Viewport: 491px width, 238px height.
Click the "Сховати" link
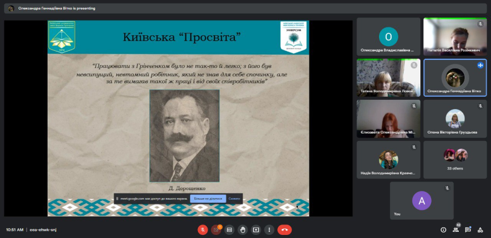(x=234, y=199)
